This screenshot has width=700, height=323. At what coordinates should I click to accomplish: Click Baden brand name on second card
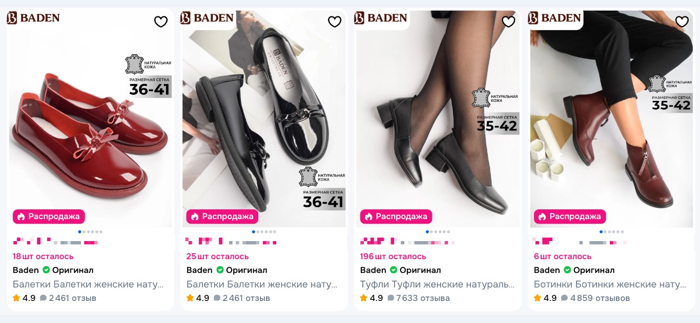click(199, 270)
